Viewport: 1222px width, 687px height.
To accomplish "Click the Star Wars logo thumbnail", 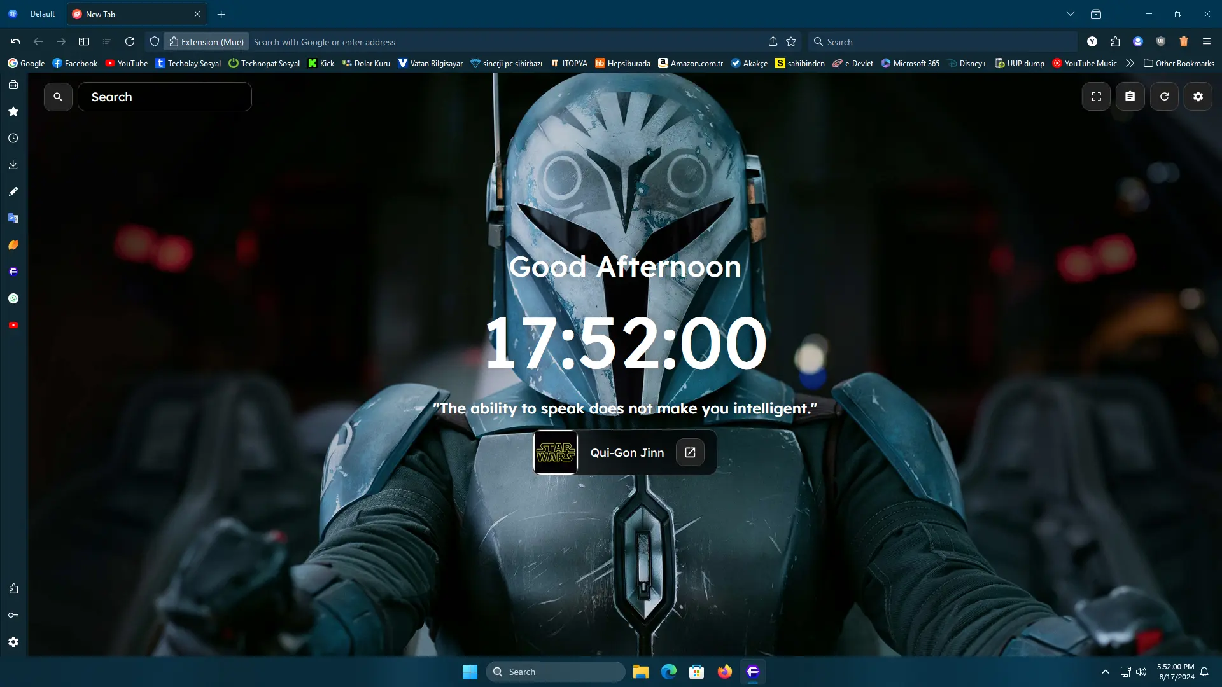I will tap(556, 452).
